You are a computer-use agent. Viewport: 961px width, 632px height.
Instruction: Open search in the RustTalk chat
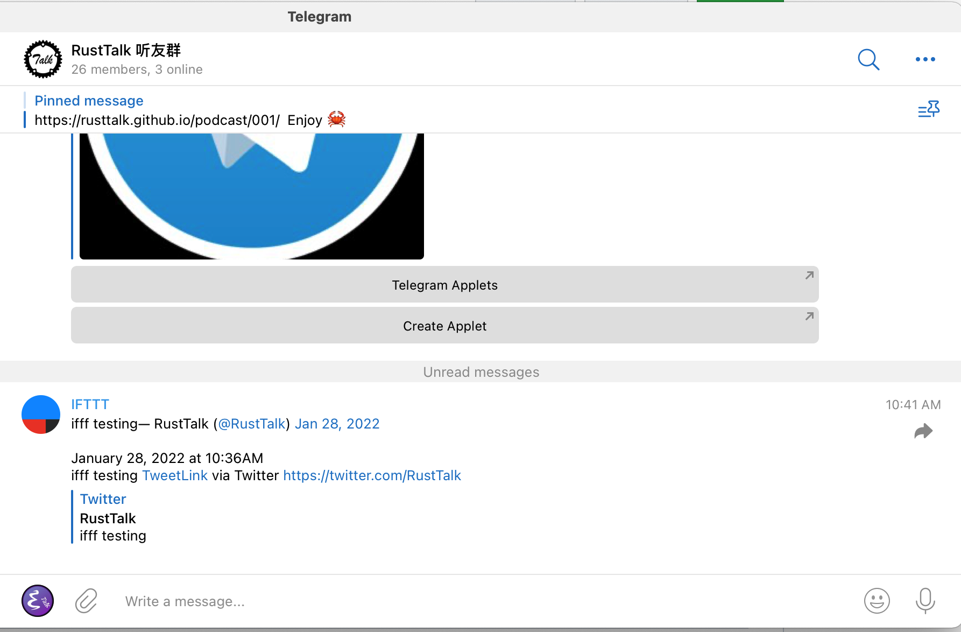click(x=868, y=59)
